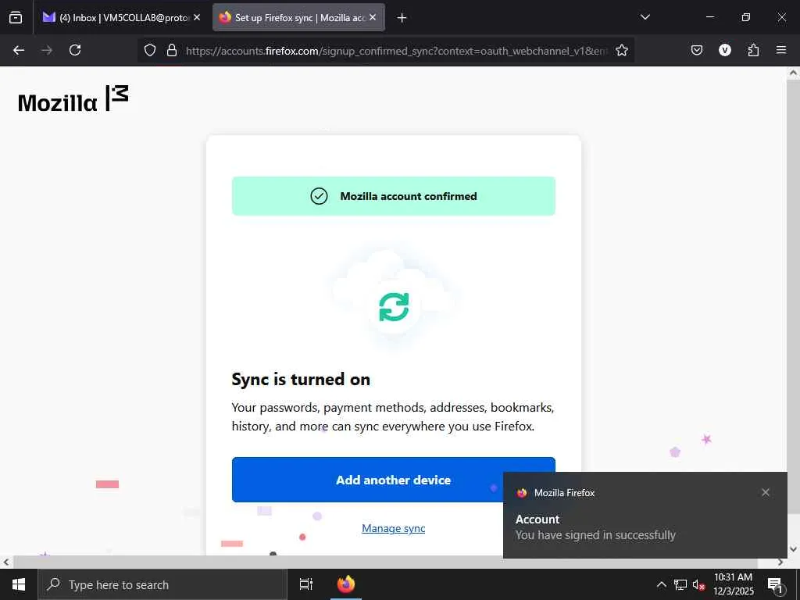Open the tracking protection shield icon
Image resolution: width=800 pixels, height=600 pixels.
tap(149, 50)
